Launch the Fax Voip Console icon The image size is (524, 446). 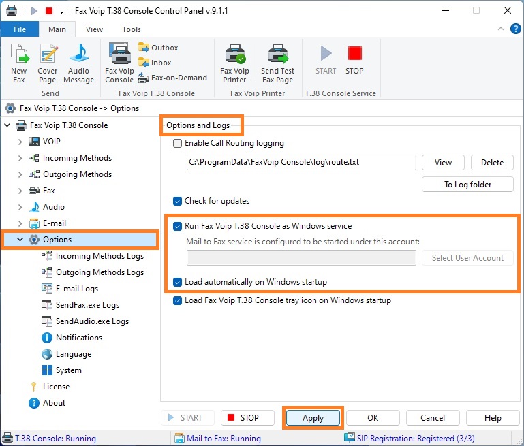119,63
